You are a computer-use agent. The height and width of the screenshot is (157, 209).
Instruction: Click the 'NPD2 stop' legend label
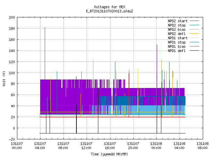(x=177, y=25)
